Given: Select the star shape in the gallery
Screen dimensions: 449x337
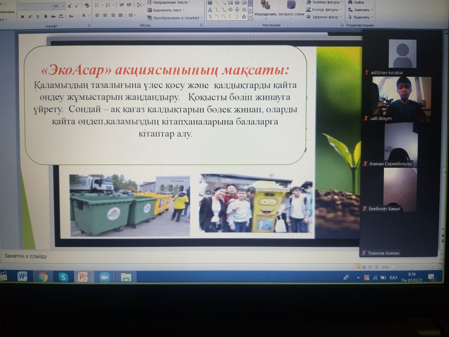Looking at the screenshot, I should pyautogui.click(x=244, y=17).
